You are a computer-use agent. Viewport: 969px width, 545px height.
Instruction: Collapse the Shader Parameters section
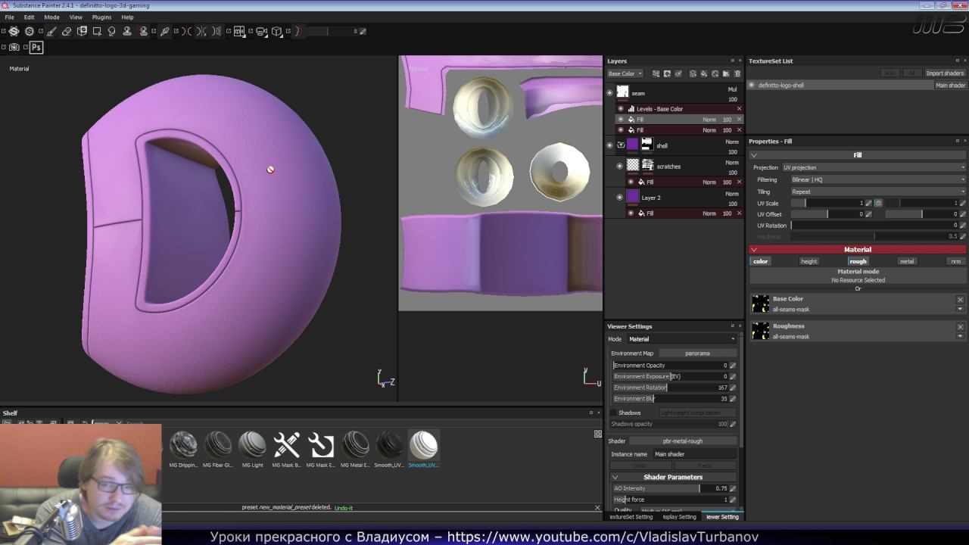615,478
